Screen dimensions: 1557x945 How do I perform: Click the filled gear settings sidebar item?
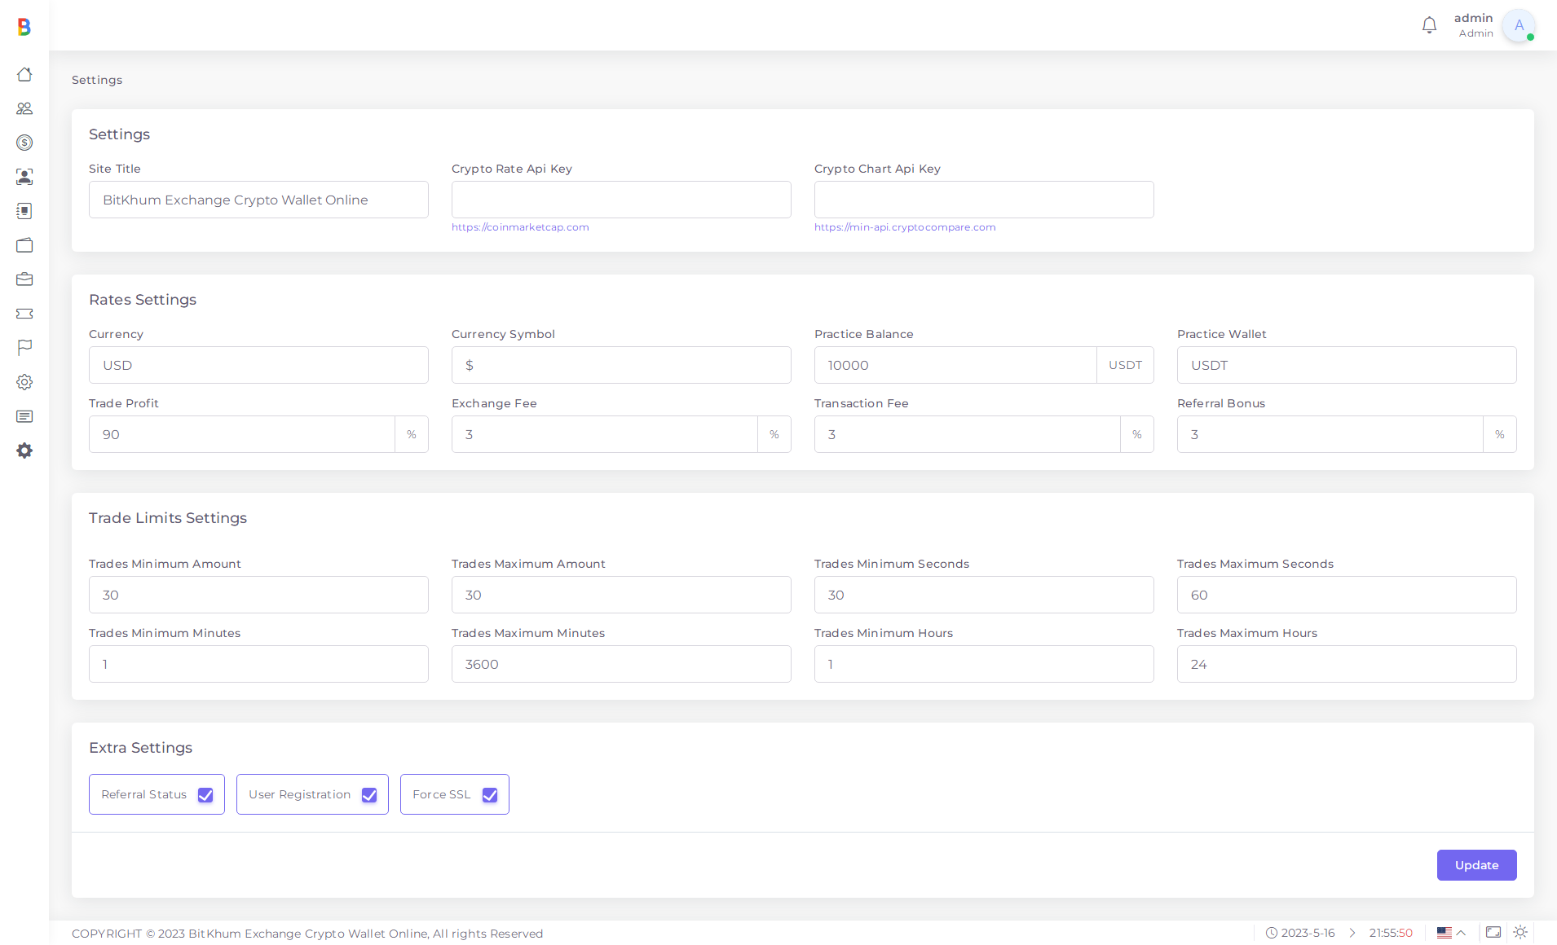point(24,451)
